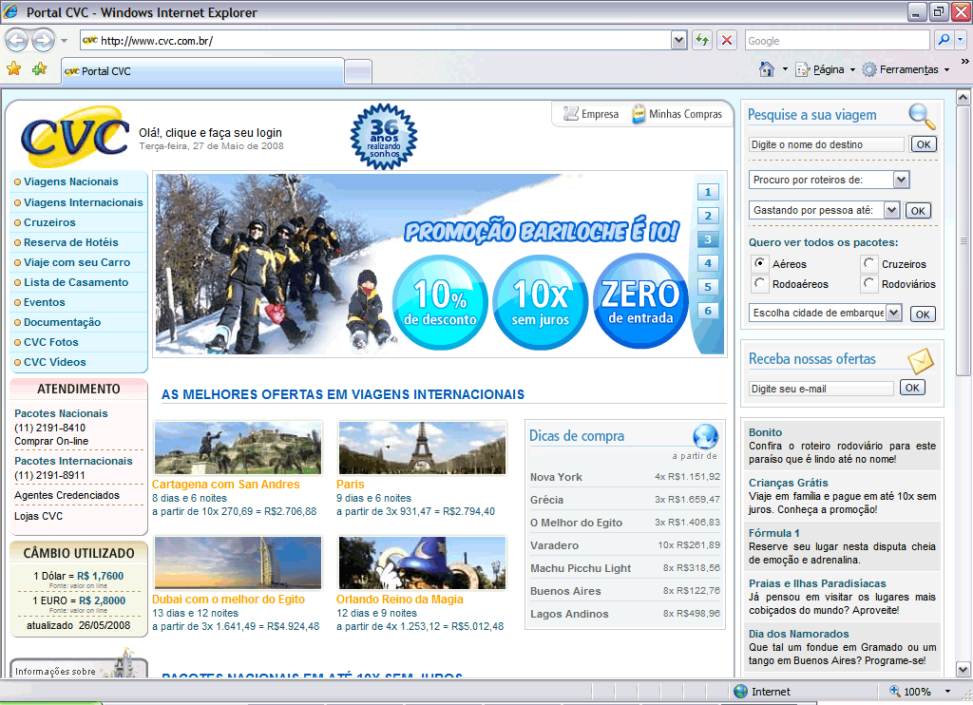973x705 pixels.
Task: Show banner slide number 6
Action: 708,311
